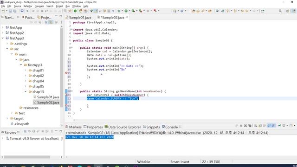The width and height of the screenshot is (297, 167).
Task: Click the Collapse All icon in Navigator
Action: (46, 22)
